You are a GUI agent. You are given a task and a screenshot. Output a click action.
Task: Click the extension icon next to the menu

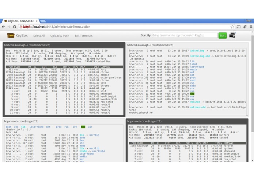245,27
